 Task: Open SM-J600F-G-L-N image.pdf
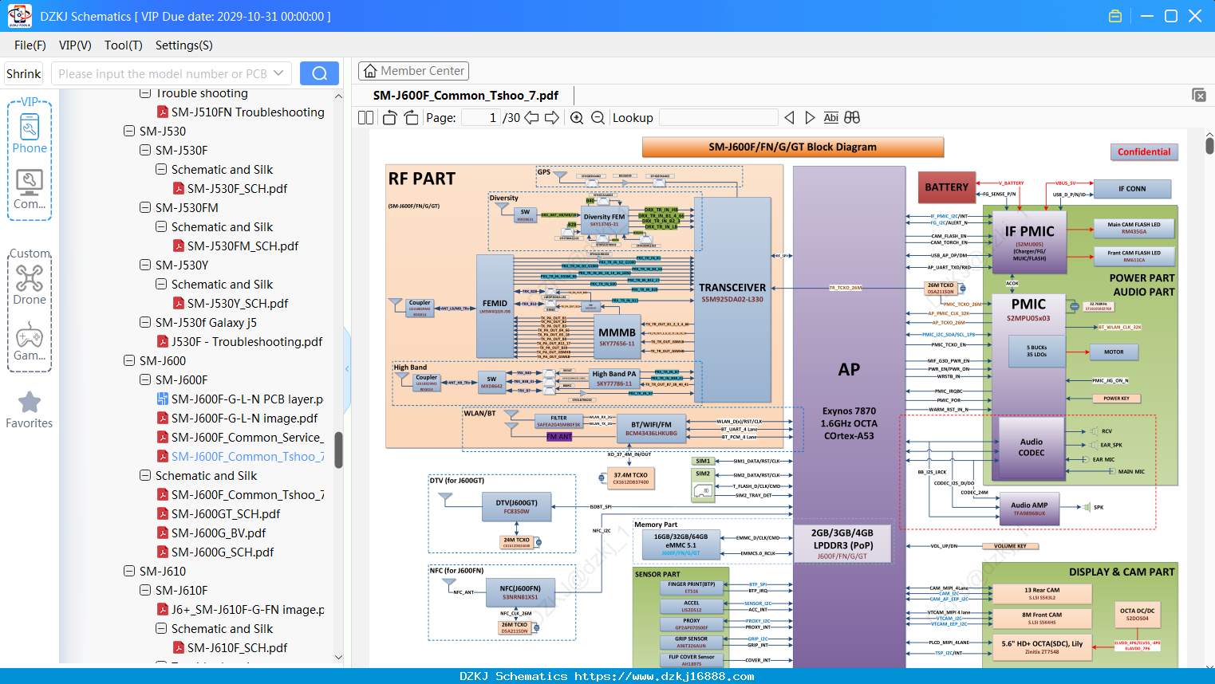[x=244, y=419]
